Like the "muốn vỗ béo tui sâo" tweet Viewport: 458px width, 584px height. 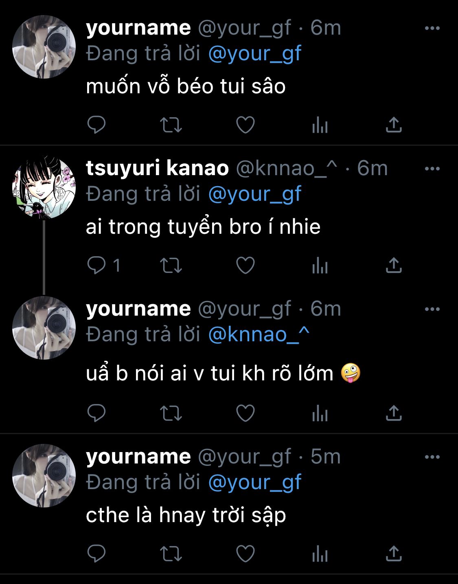coord(245,125)
